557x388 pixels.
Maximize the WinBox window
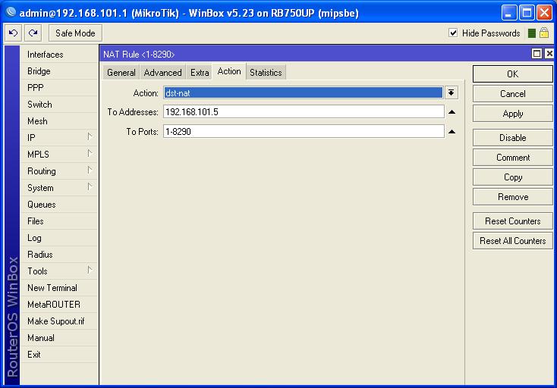(x=527, y=13)
